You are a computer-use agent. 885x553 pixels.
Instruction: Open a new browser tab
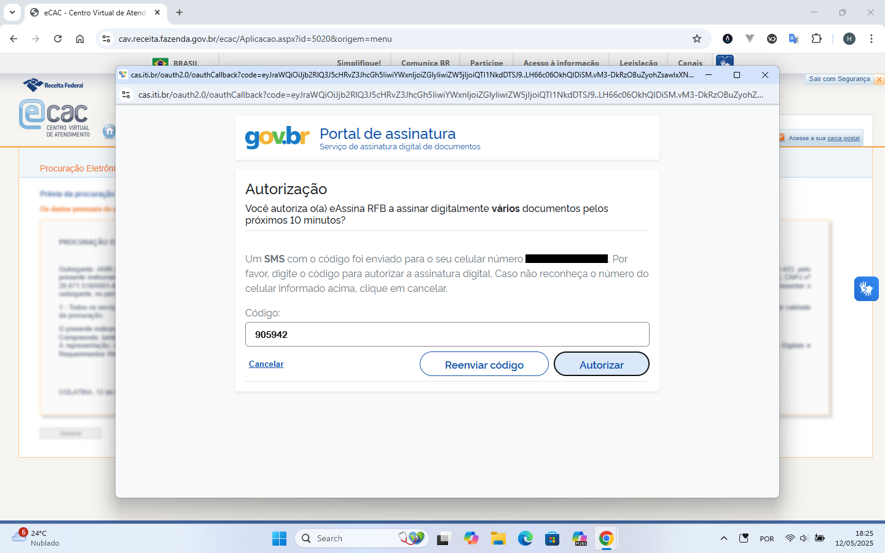tap(179, 12)
